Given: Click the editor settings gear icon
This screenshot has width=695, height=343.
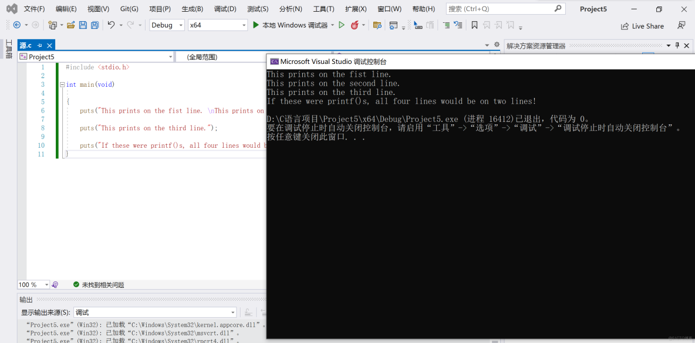Looking at the screenshot, I should 497,45.
